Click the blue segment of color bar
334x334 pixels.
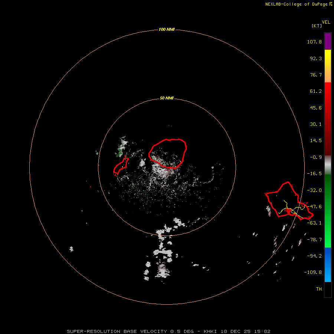328,265
